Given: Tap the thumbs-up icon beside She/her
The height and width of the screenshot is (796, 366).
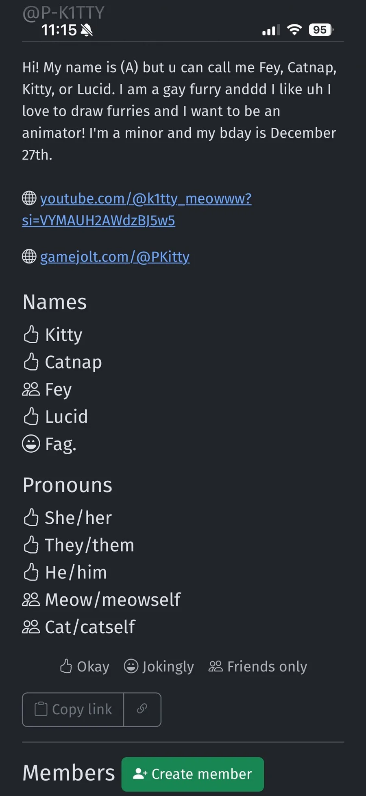Looking at the screenshot, I should [31, 518].
